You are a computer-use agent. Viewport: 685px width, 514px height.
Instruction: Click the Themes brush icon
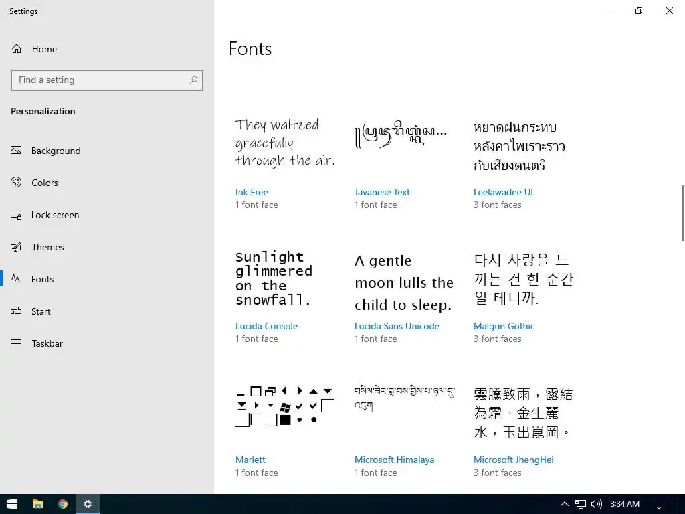pos(16,247)
